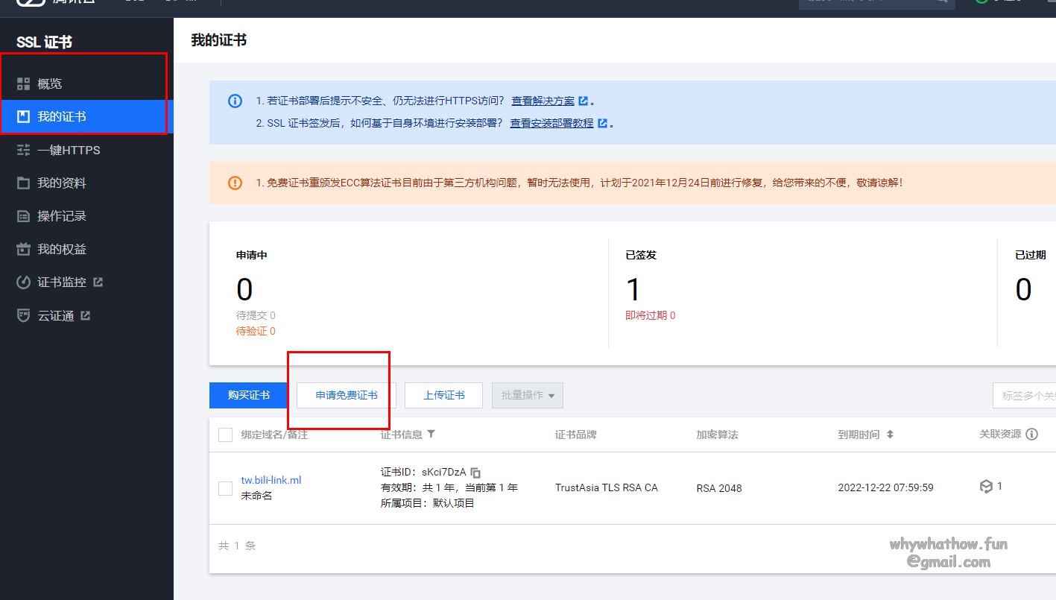Open the 概览 sidebar menu item
Viewport: 1056px width, 600px height.
coord(50,84)
